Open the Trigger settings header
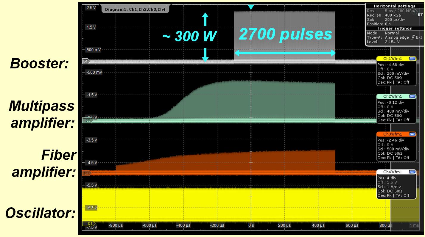Screen dimensions: 425x237 coord(394,28)
